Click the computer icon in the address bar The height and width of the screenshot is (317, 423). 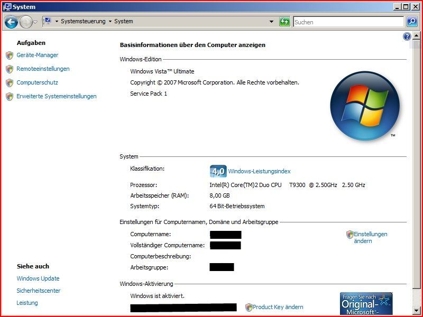coord(48,21)
